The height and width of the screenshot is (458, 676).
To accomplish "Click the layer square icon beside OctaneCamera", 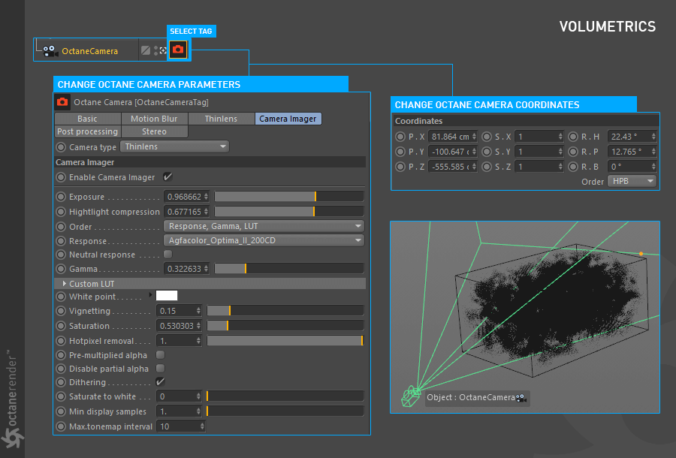I will click(146, 50).
